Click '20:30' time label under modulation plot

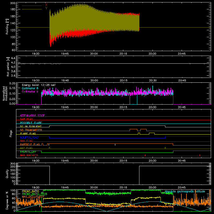[x=152, y=107]
